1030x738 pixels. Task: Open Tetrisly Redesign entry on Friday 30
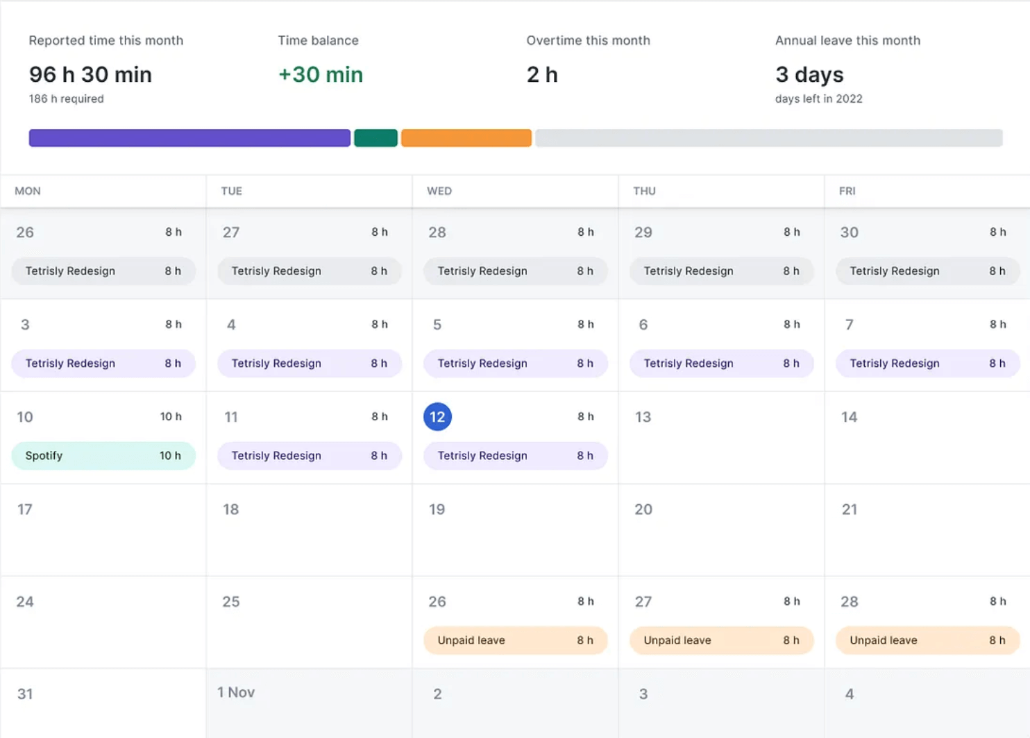click(x=927, y=271)
